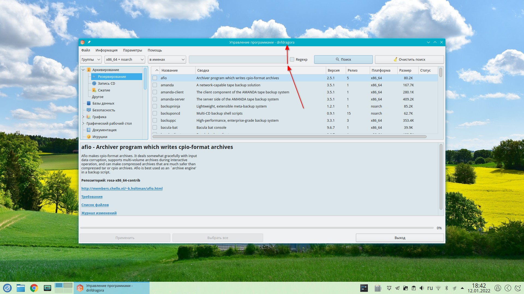The image size is (524, 294).
Task: Click the pin icon in title bar
Action: (89, 42)
